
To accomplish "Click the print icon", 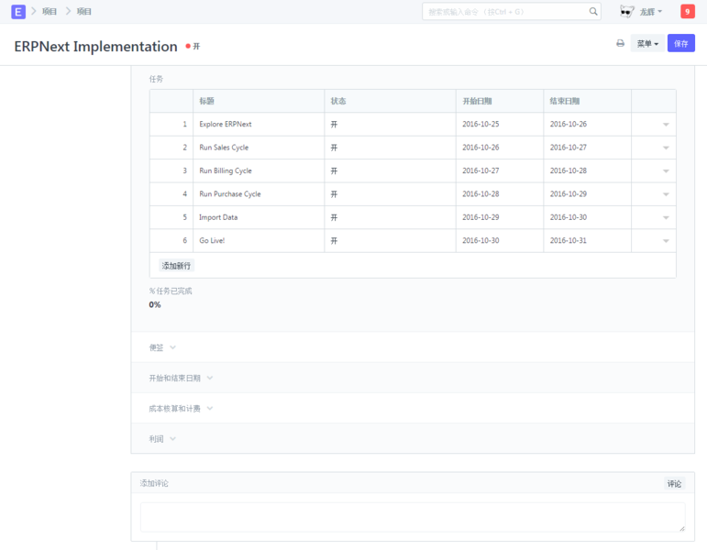I will [x=621, y=43].
